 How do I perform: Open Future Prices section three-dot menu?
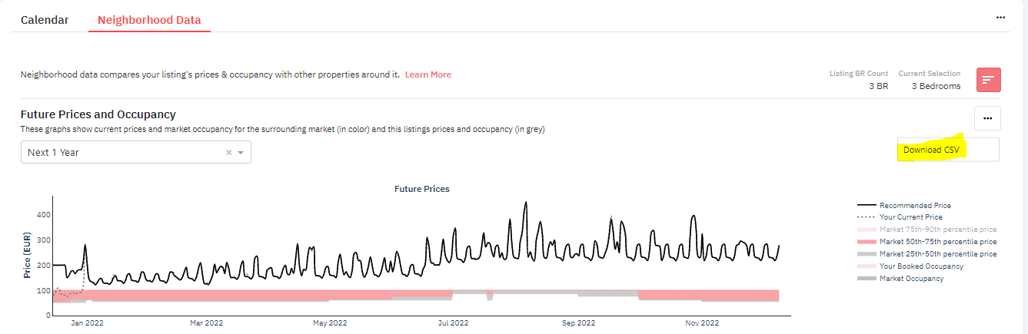point(987,118)
